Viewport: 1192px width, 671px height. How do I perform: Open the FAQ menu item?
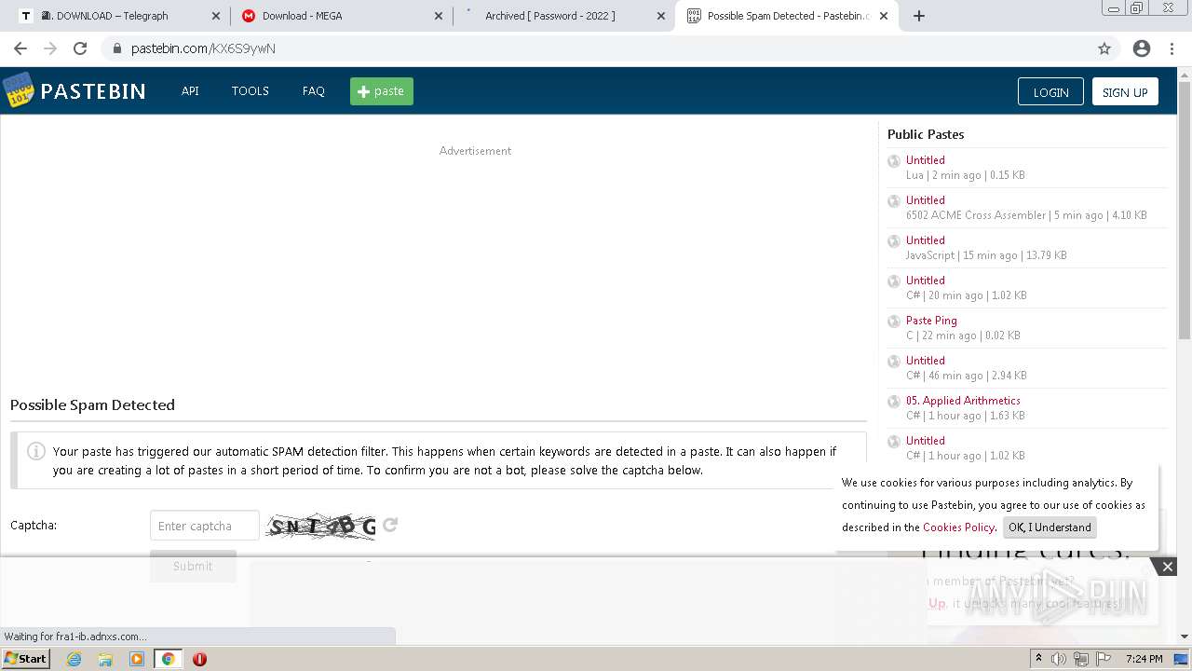click(314, 91)
